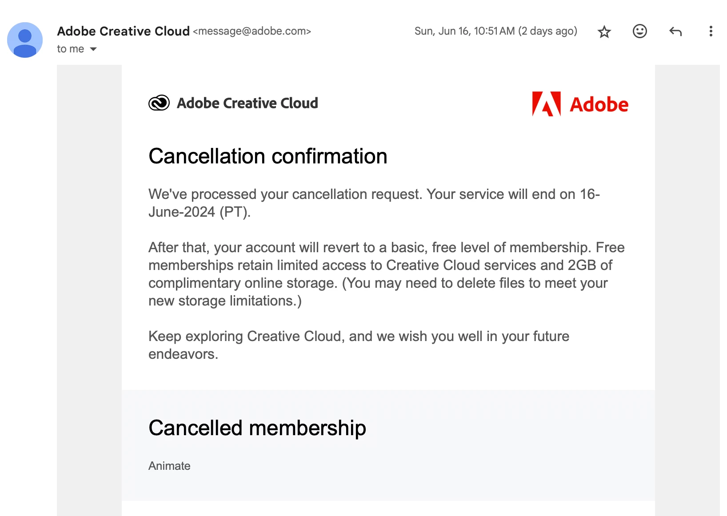
Task: Expand recipient details next to 'to me'
Action: [93, 49]
